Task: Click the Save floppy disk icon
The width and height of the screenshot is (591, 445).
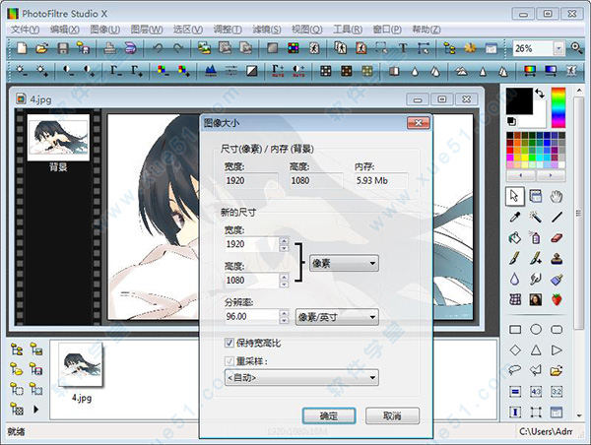Action: pos(63,48)
